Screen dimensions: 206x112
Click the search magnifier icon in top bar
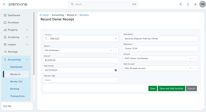(x=72, y=4)
